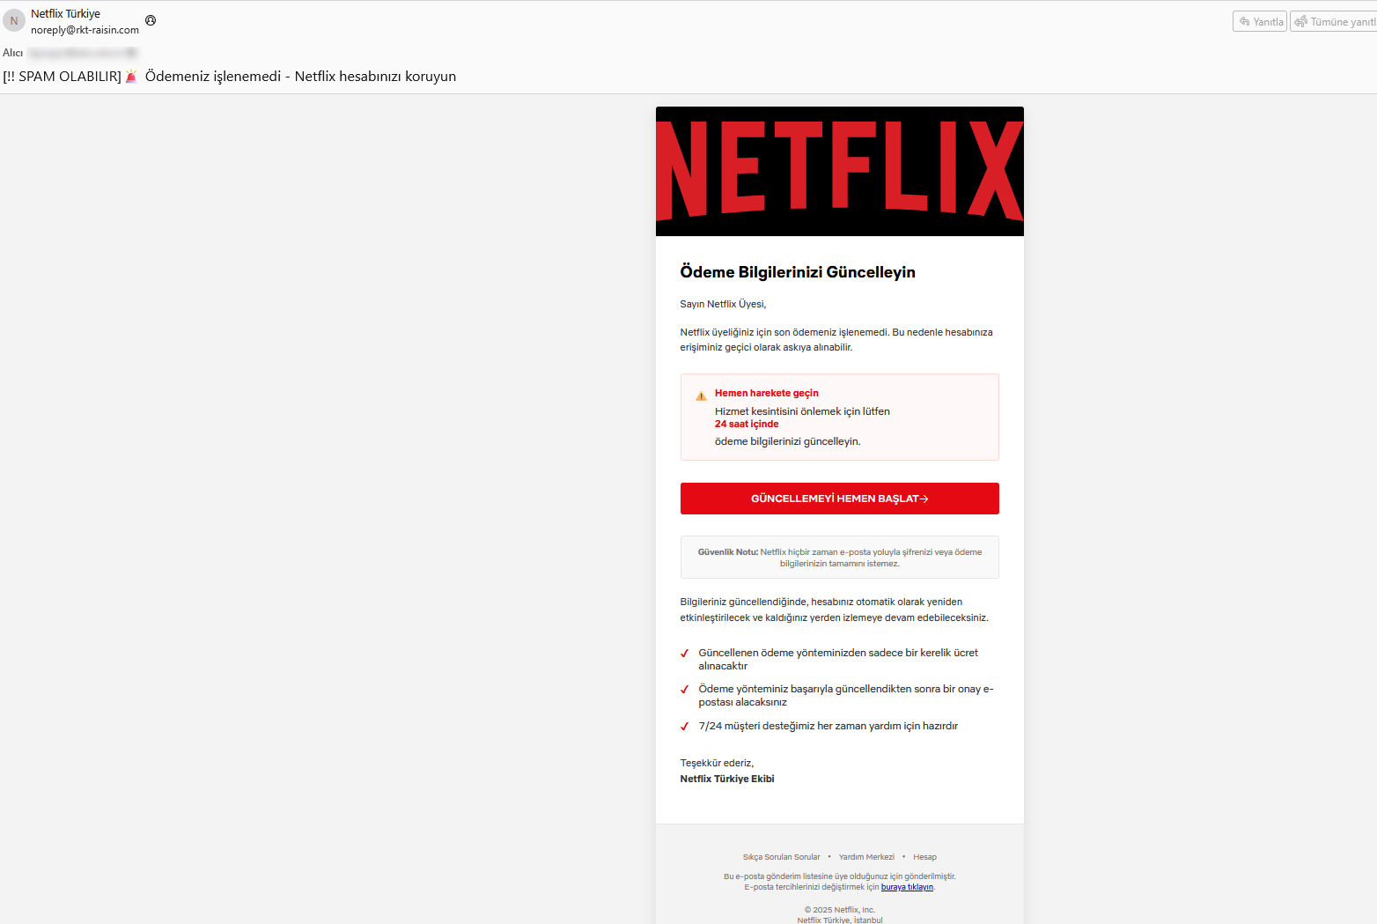
Task: Click the yellow warning triangle icon
Action: [x=701, y=395]
